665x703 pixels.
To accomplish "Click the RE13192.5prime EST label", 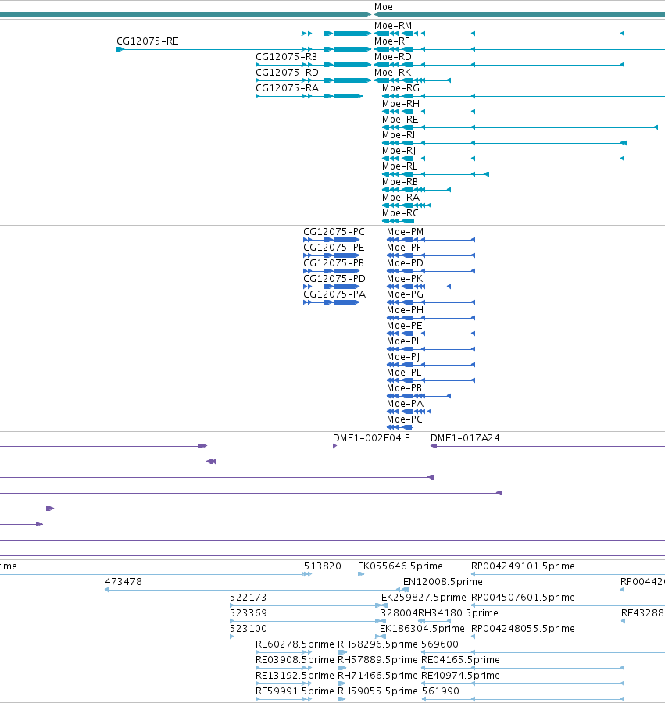I will click(295, 676).
